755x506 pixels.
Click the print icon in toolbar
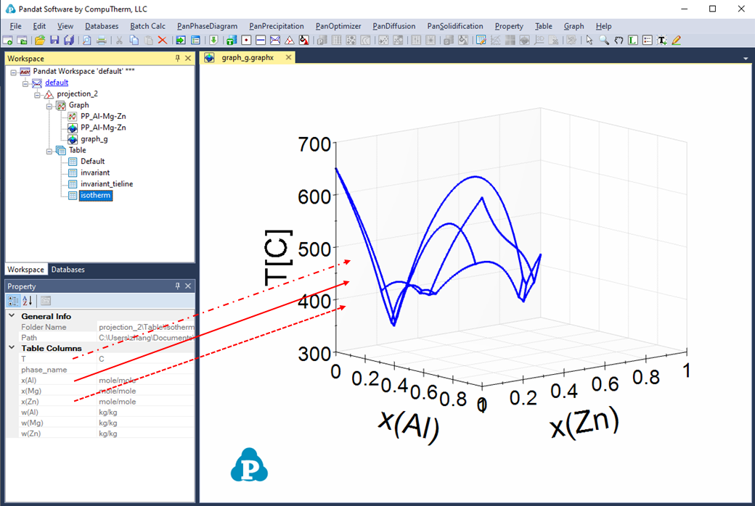pos(102,41)
